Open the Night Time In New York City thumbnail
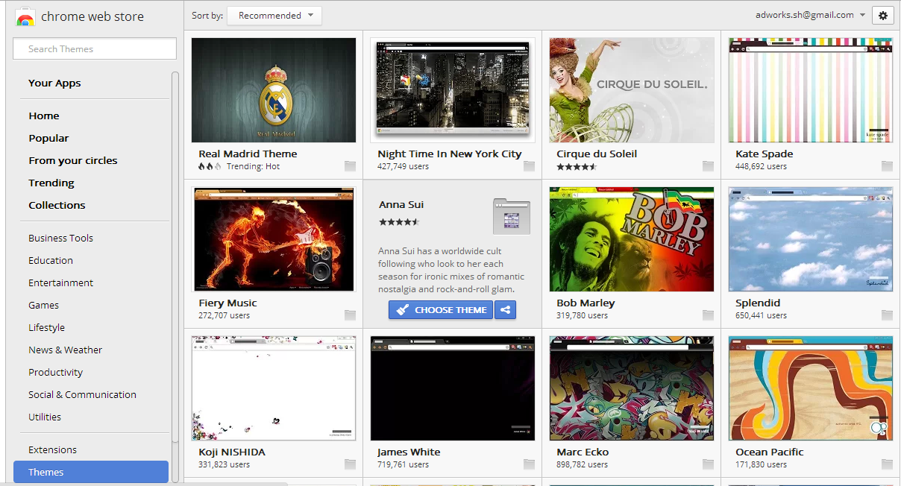This screenshot has width=901, height=486. (x=453, y=90)
